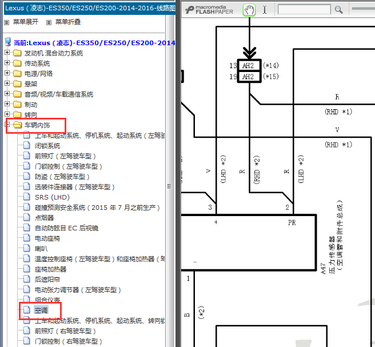
Task: Click the document icon beside 闭锁系统
Action: click(27, 145)
